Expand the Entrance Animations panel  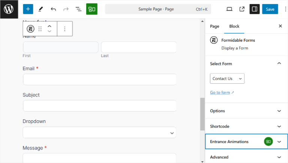tap(246, 142)
